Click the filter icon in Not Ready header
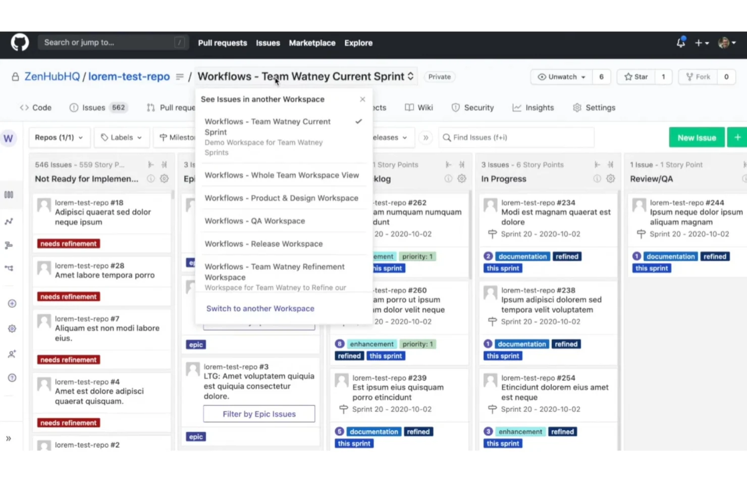Image resolution: width=747 pixels, height=498 pixels. click(164, 164)
